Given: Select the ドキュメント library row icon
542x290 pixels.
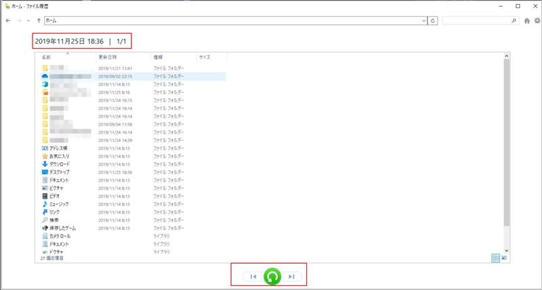Looking at the screenshot, I should click(45, 244).
